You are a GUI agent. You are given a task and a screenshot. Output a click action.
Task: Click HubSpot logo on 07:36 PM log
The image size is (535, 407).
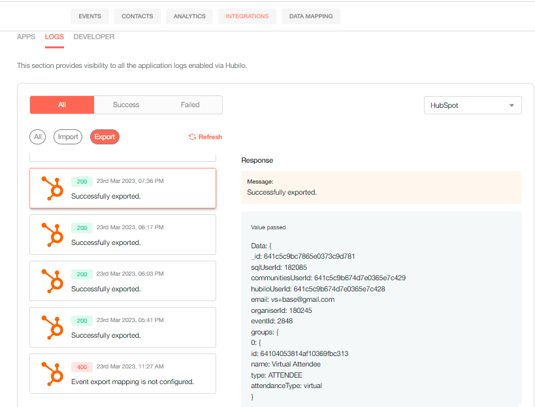52,188
